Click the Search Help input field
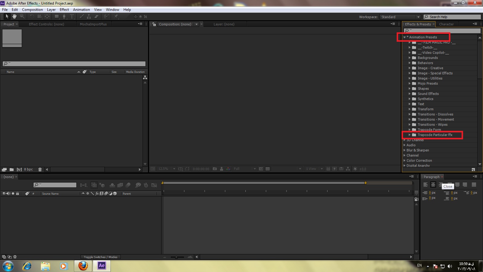Screen dimensions: 483x272 [452, 17]
